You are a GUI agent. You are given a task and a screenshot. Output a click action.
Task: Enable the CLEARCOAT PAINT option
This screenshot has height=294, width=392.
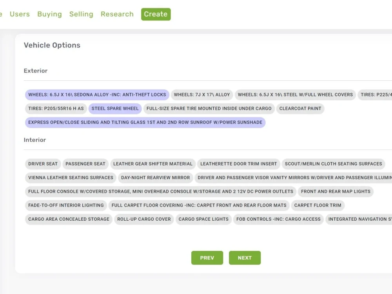tap(300, 109)
